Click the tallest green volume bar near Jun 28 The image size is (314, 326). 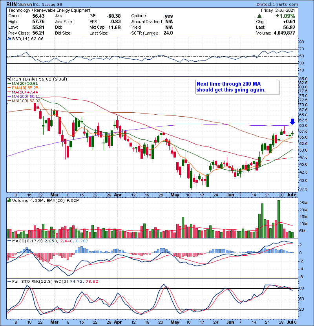click(279, 219)
